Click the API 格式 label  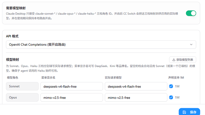coord(12,36)
